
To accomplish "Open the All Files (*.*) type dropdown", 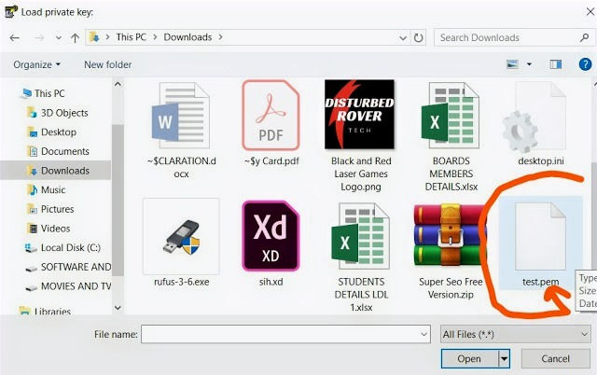I will (516, 334).
